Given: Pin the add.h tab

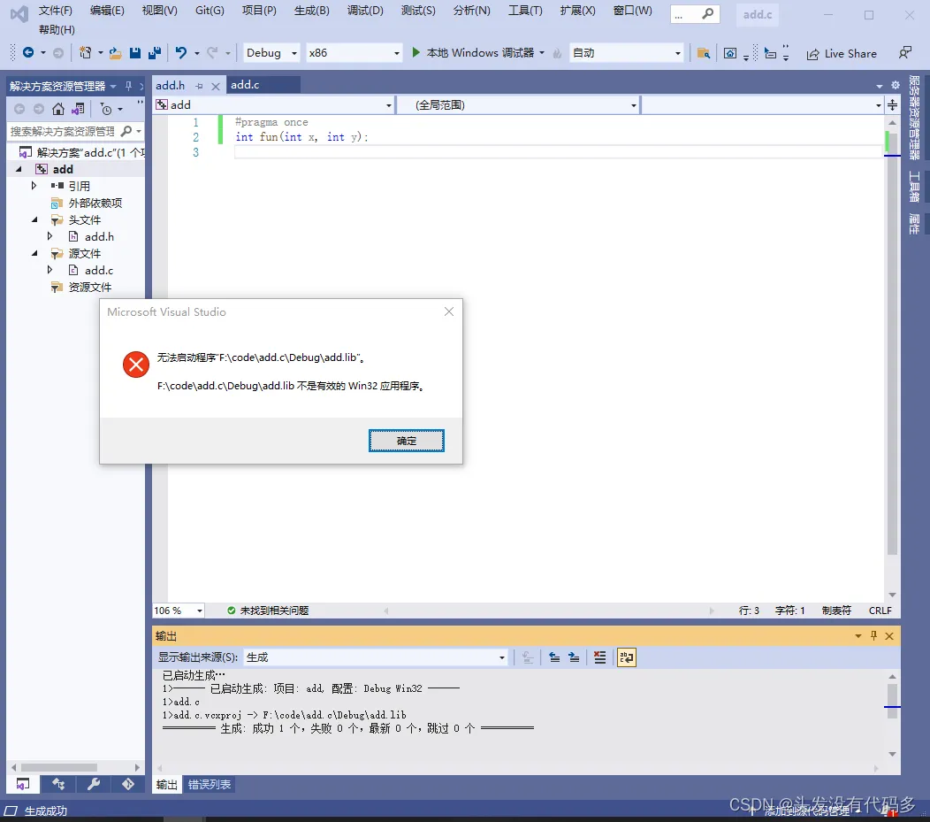Looking at the screenshot, I should click(x=199, y=86).
